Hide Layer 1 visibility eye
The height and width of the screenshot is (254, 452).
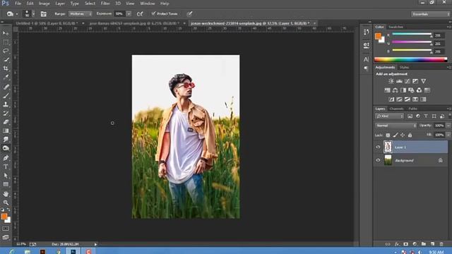pos(378,147)
